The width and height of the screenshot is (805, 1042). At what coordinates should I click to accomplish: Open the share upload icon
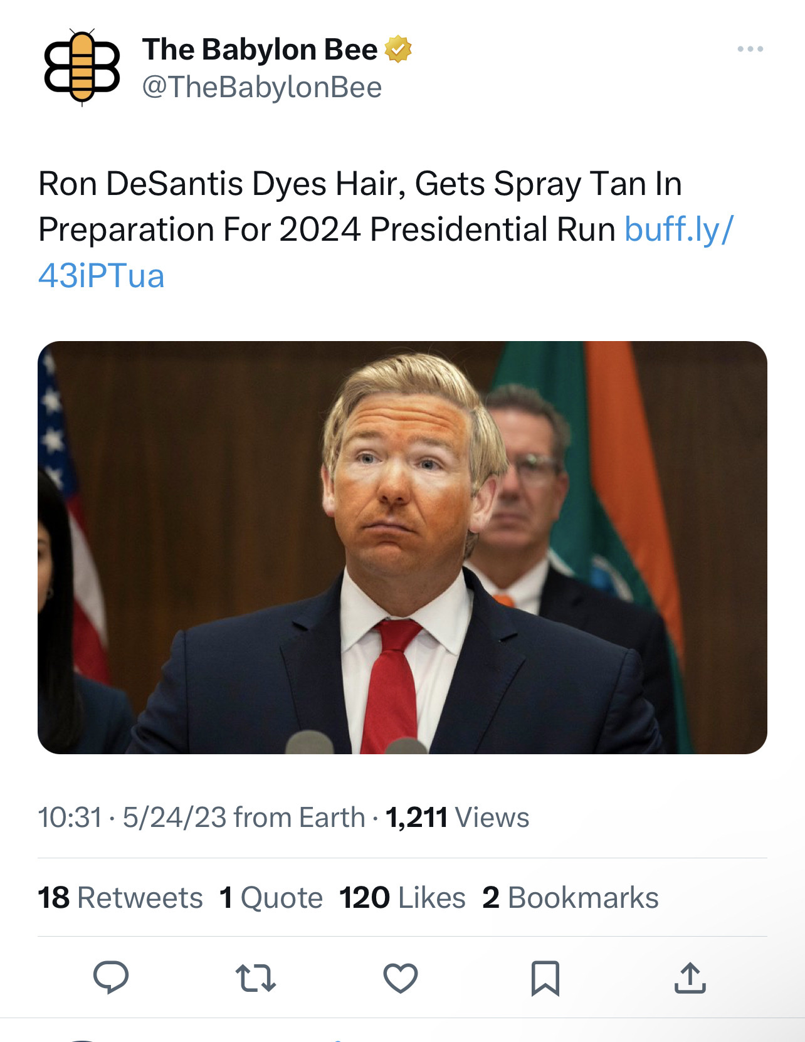690,978
